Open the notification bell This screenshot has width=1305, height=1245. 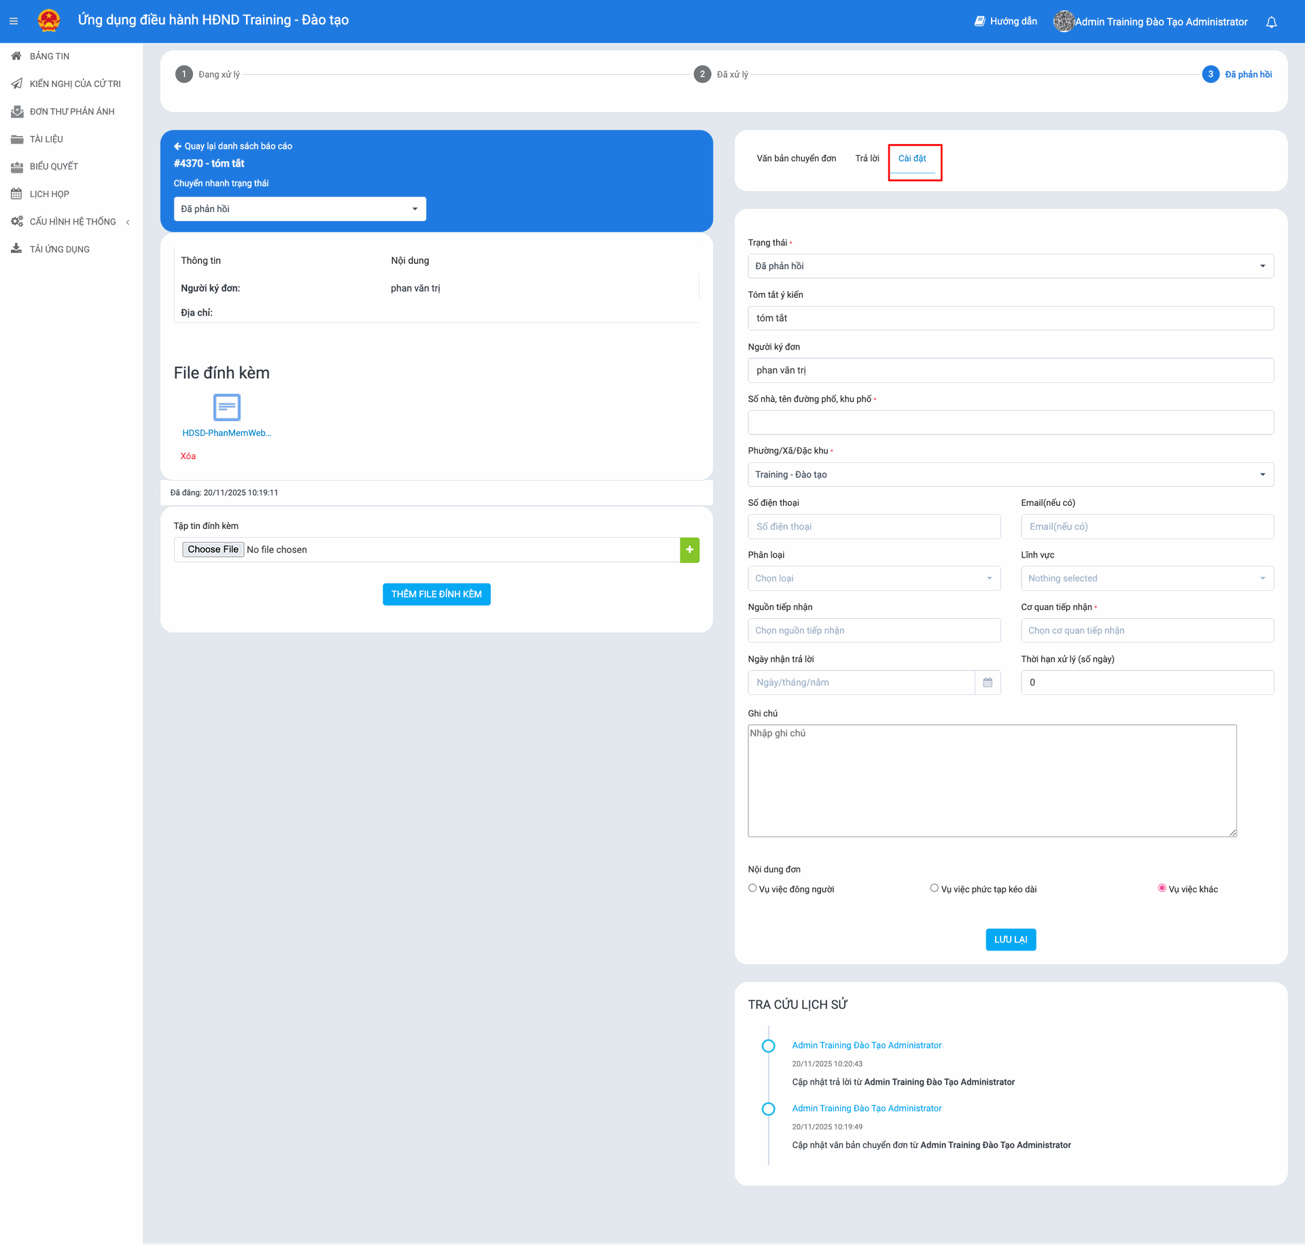click(1271, 22)
